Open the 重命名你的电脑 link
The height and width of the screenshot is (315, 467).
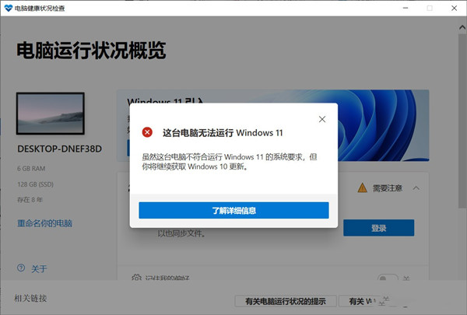(44, 223)
